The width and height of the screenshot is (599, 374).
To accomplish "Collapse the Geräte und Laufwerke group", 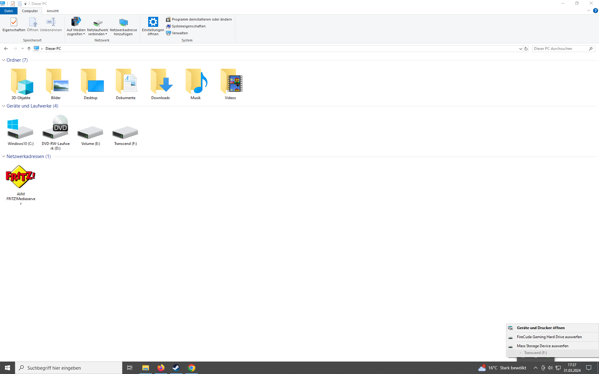I will [3, 106].
